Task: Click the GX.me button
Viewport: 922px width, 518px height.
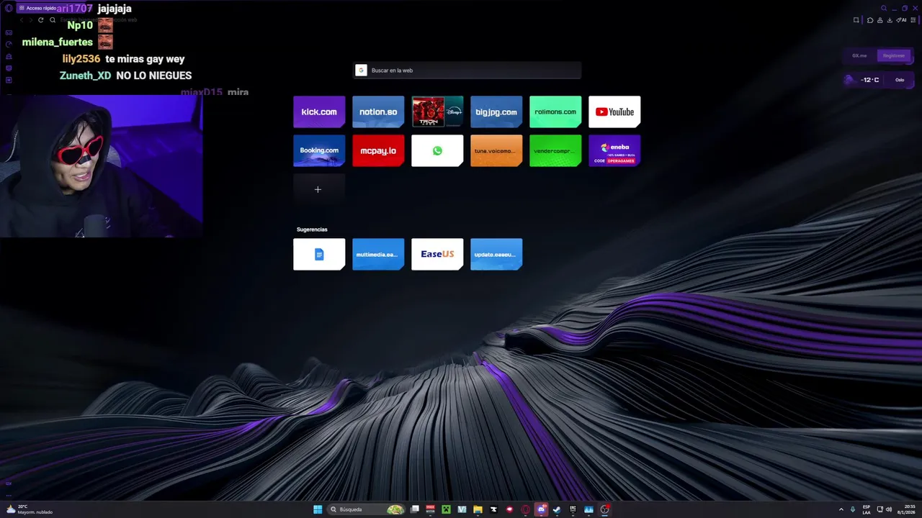Action: (859, 55)
